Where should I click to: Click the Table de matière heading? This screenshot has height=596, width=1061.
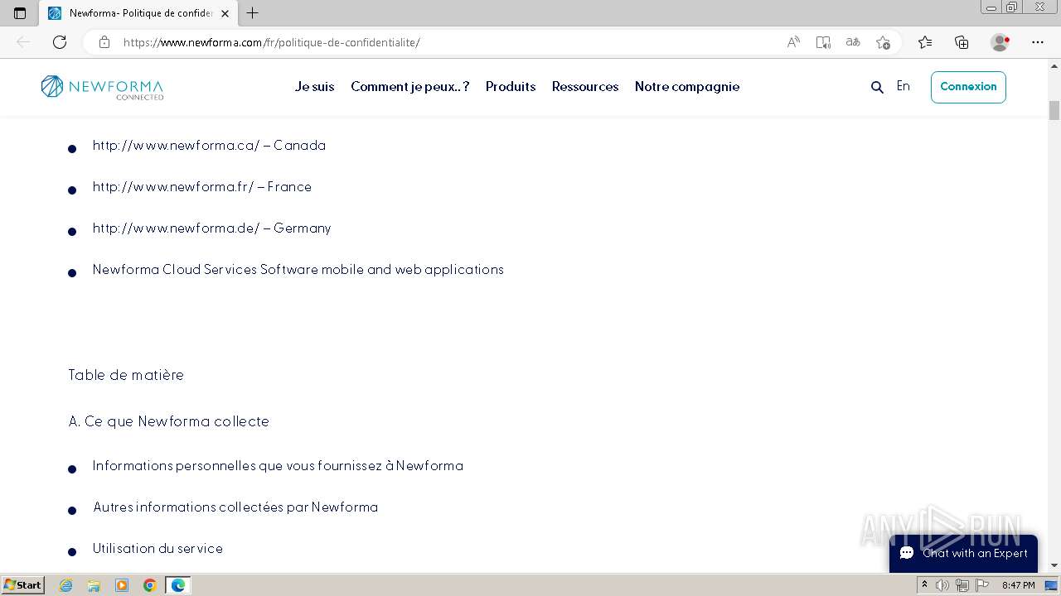(x=126, y=375)
